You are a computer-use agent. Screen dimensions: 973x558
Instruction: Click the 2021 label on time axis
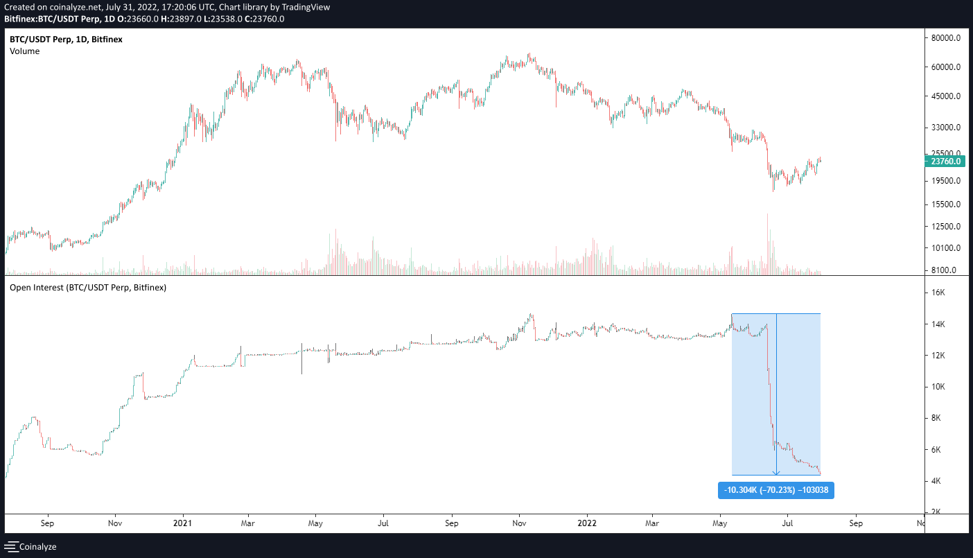click(x=182, y=523)
